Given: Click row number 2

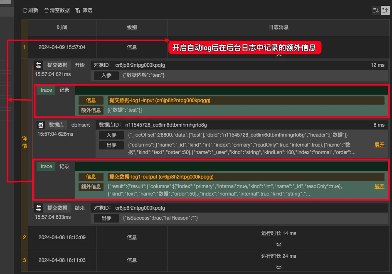Looking at the screenshot, I should 24,237.
